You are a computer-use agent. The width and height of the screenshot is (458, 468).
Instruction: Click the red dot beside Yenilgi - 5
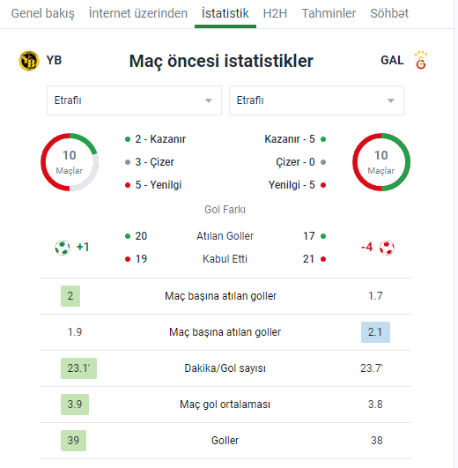point(323,185)
